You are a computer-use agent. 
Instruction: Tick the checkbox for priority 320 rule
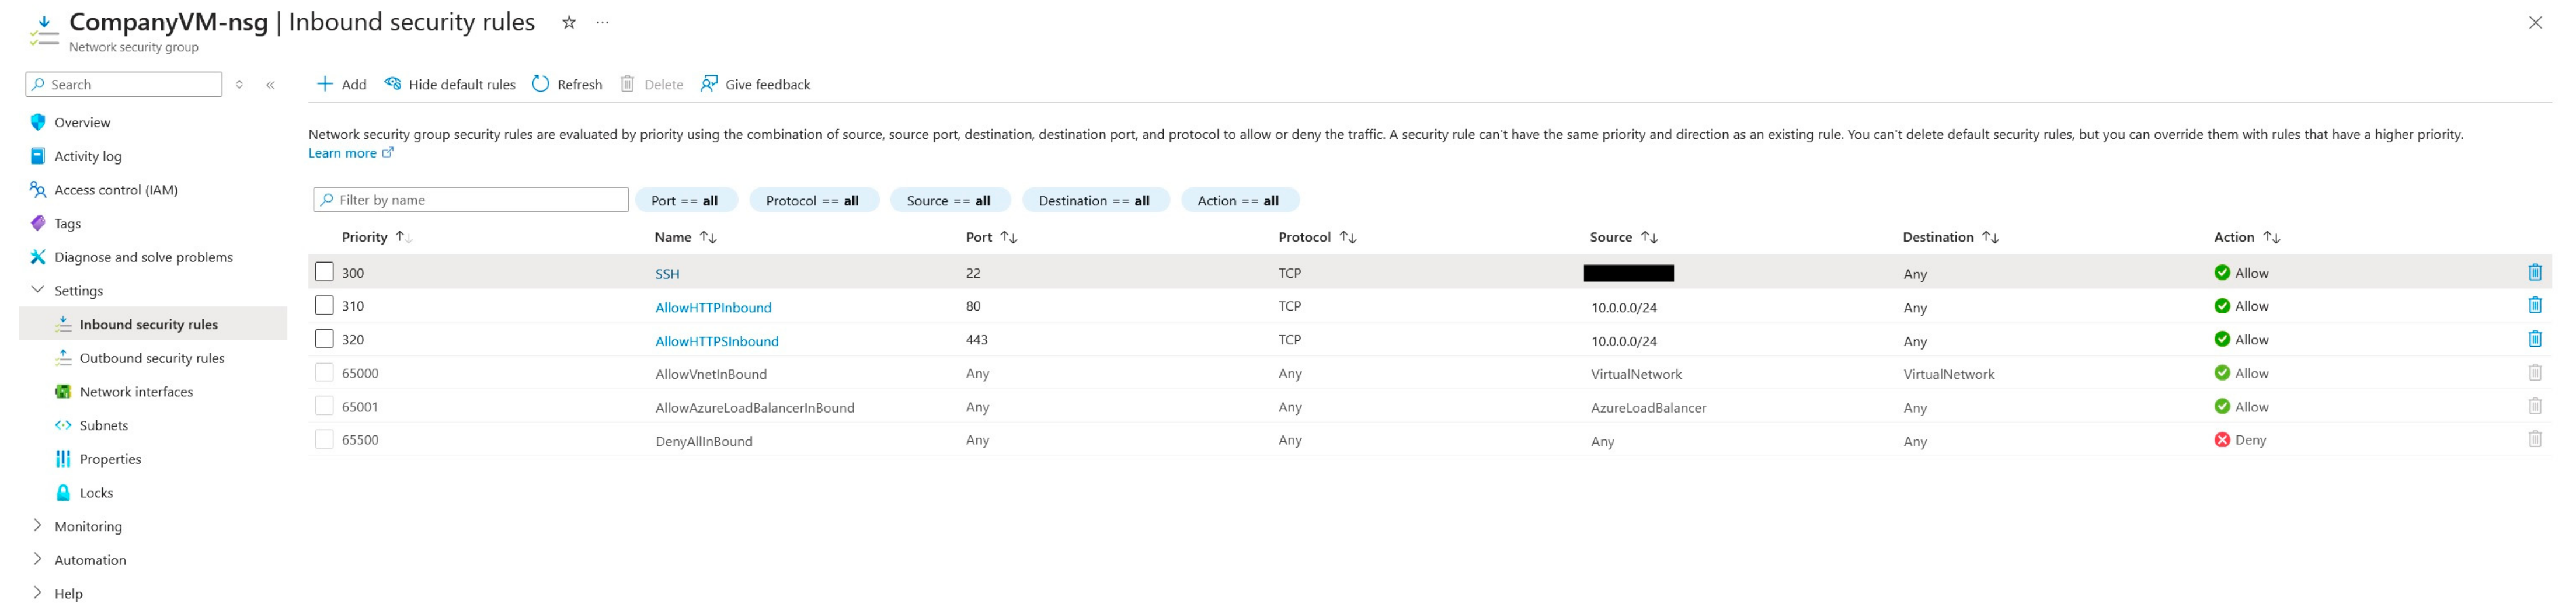324,339
